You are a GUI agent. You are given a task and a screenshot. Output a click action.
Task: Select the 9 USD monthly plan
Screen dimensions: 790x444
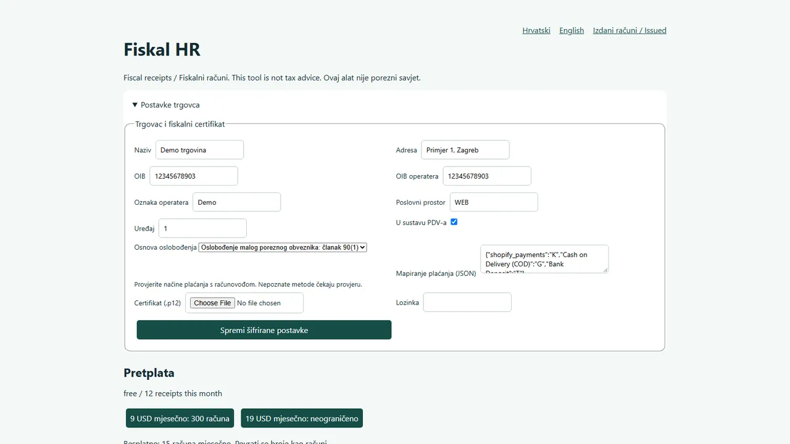180,419
